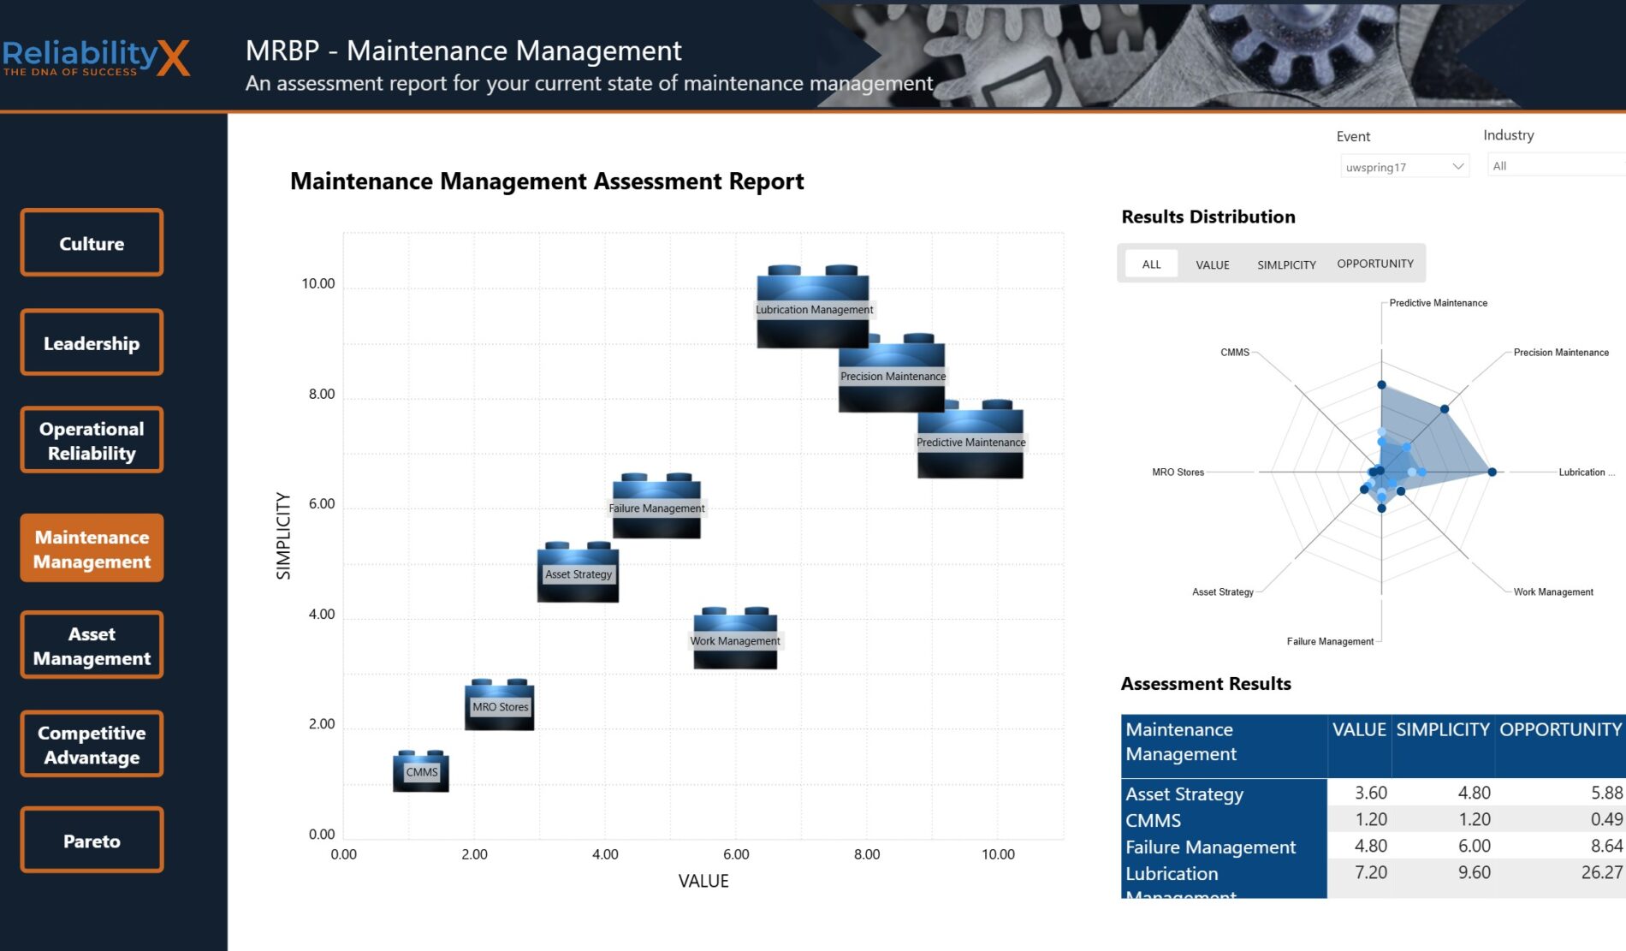Open the Culture page
Viewport: 1626px width, 951px height.
point(92,243)
